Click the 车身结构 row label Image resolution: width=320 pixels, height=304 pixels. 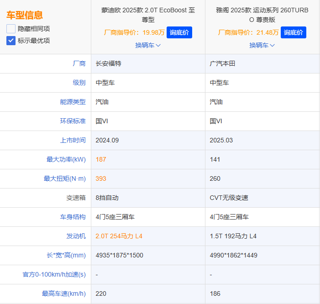point(73,217)
